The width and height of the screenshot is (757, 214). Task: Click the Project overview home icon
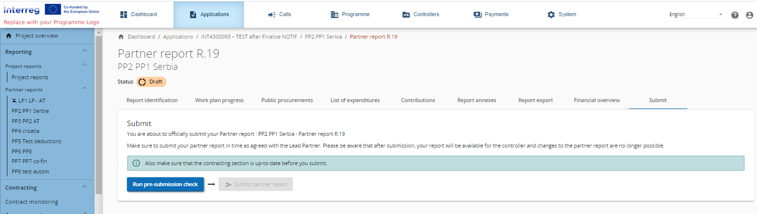tap(9, 36)
